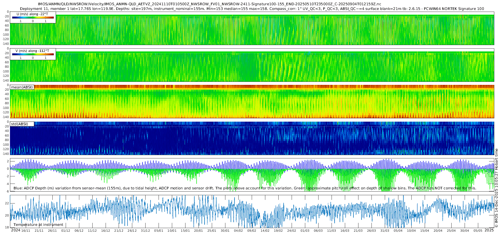Click the '16/03' date tick label
Screen dimensions: 499x235
pos(345,231)
